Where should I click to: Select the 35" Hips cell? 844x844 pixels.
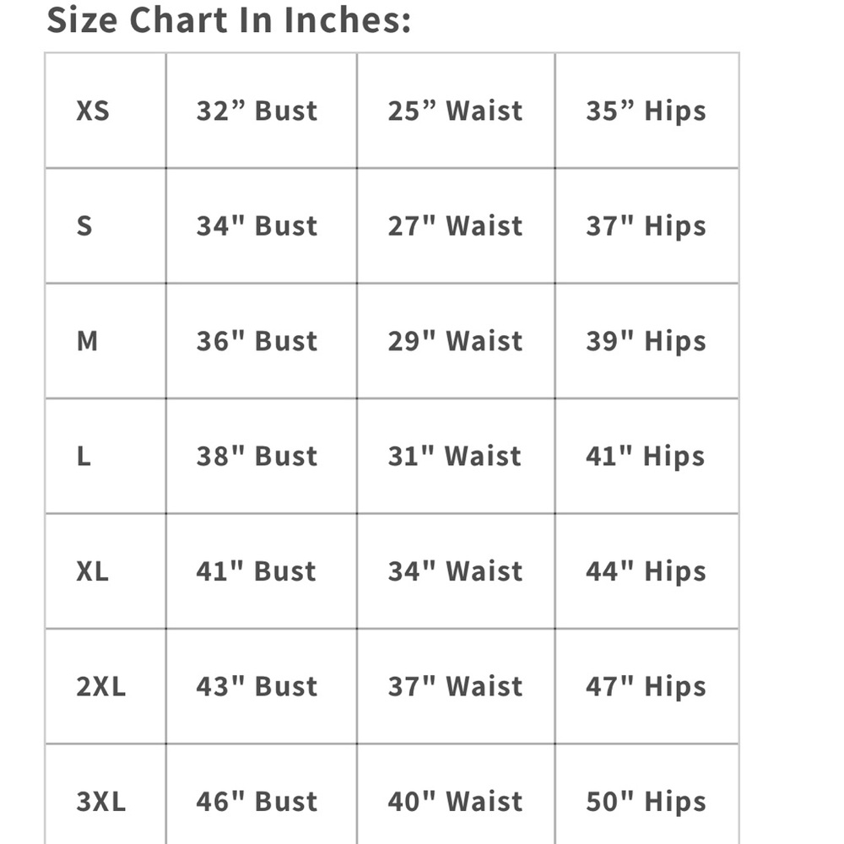point(647,111)
